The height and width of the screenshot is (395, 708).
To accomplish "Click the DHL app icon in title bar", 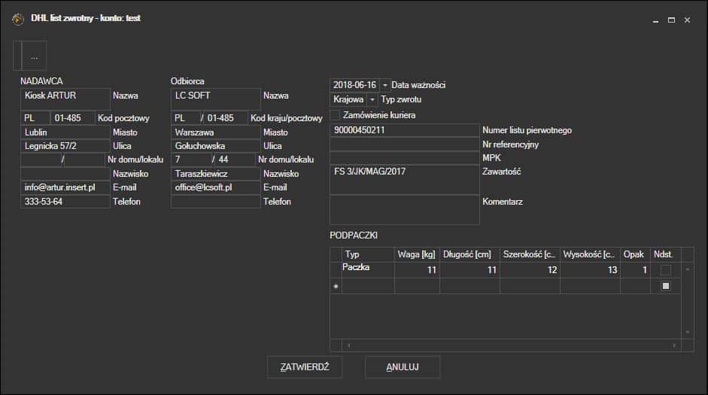I will click(17, 20).
